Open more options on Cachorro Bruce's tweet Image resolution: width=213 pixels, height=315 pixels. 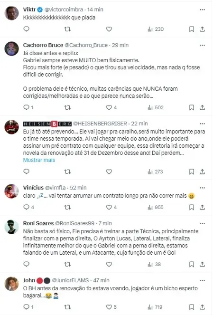202,45
